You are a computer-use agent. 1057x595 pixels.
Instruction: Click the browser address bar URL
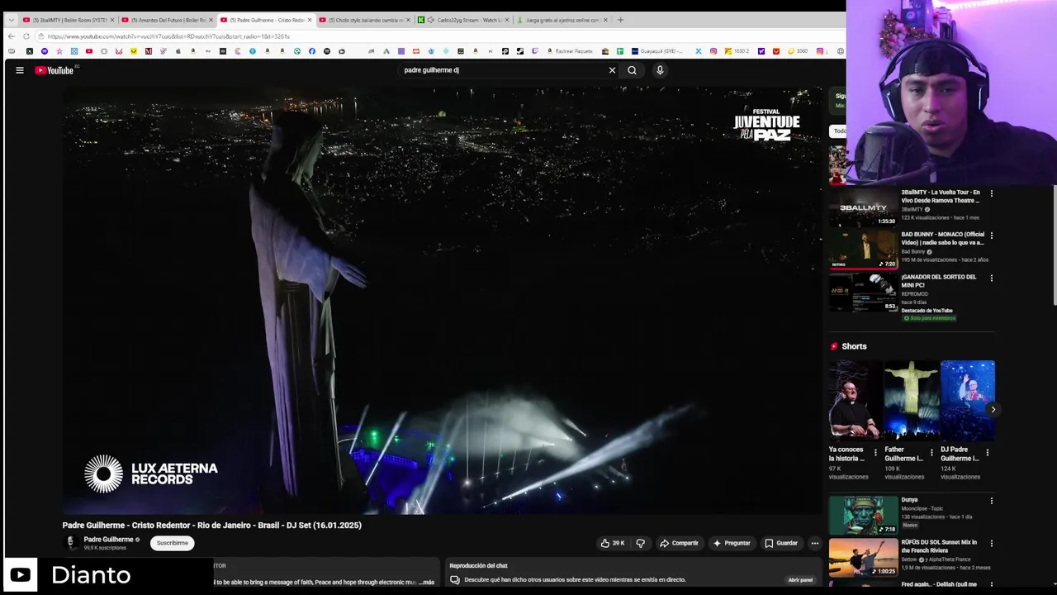[168, 36]
